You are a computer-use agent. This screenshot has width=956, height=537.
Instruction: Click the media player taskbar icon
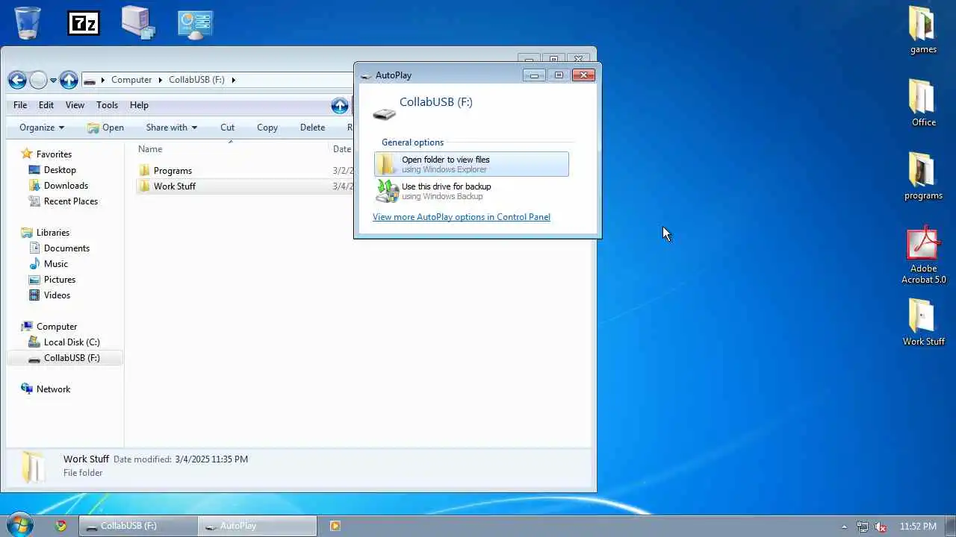[335, 526]
